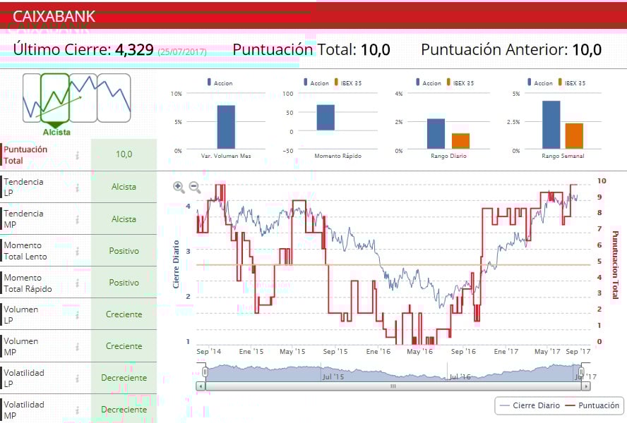Image resolution: width=627 pixels, height=423 pixels.
Task: Click the blue Var. Volumen Mes bar
Action: [x=226, y=127]
